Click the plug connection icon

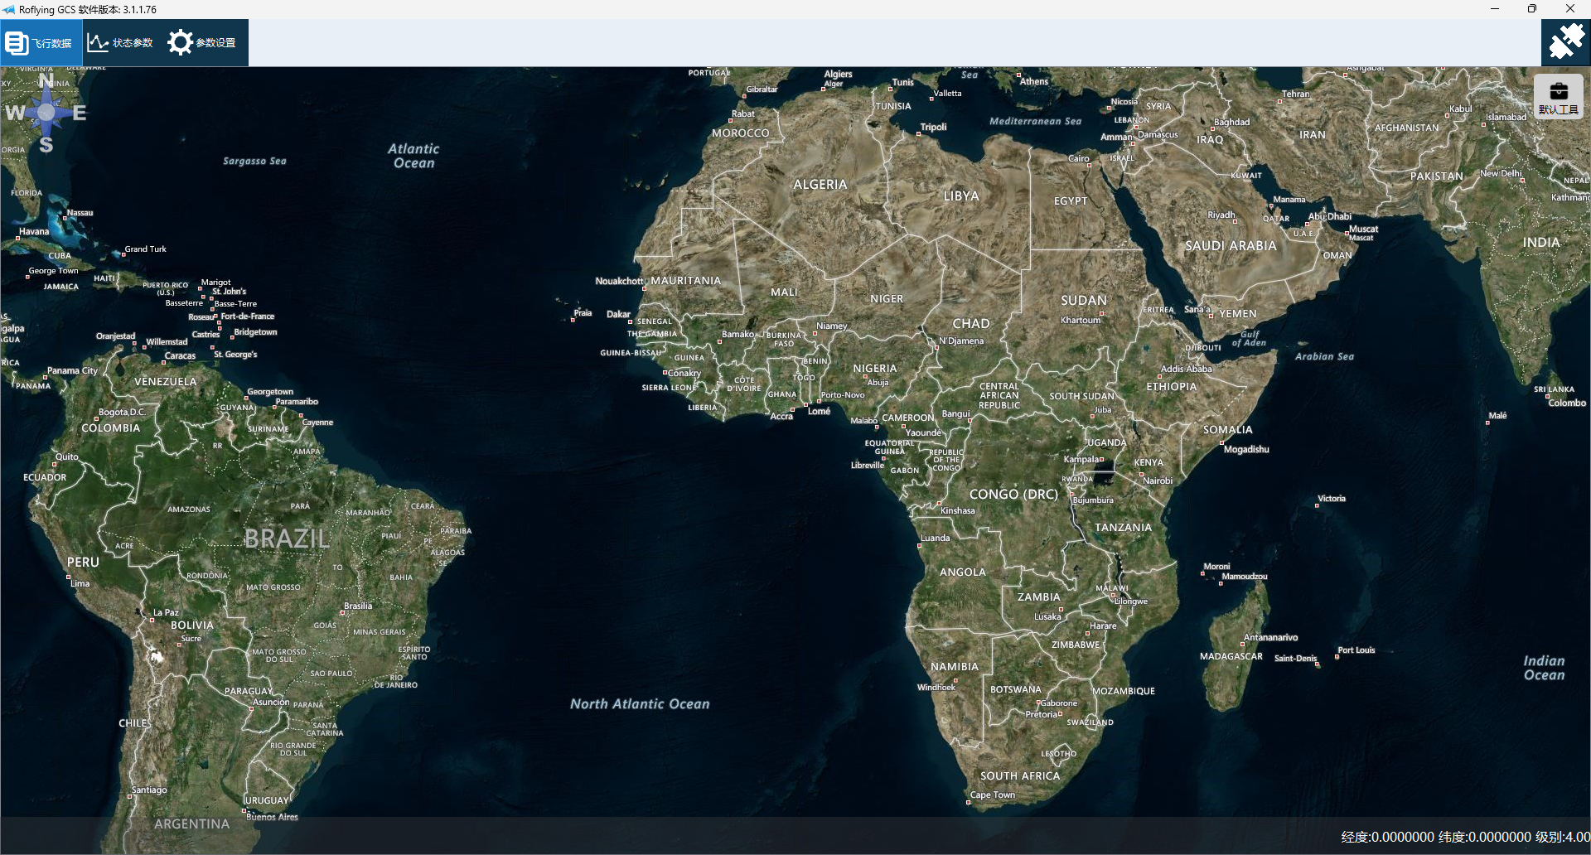[1565, 42]
